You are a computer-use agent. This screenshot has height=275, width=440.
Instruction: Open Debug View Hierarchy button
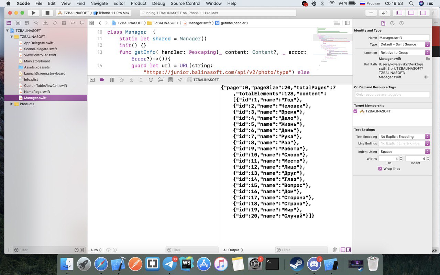pos(151,80)
